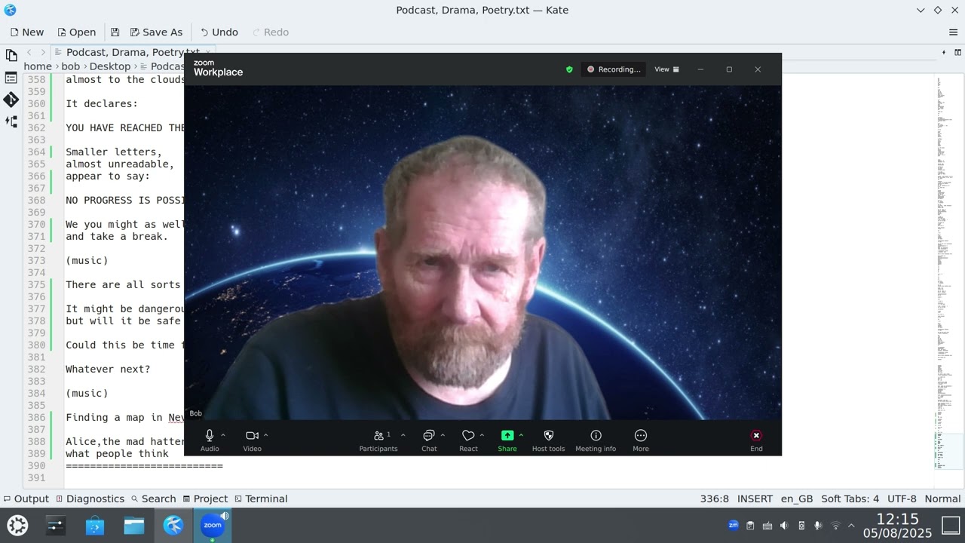
Task: Open the Zoom Participants panel
Action: click(378, 440)
